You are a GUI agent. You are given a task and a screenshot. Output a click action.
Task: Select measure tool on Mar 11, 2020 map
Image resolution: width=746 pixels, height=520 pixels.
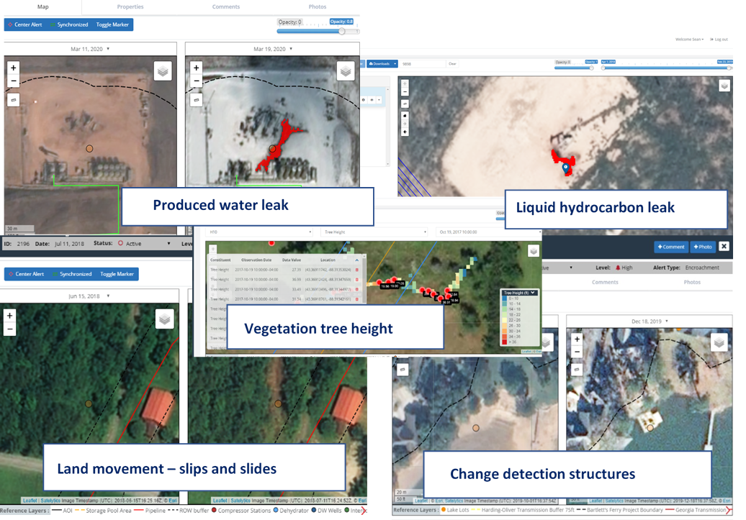click(13, 100)
